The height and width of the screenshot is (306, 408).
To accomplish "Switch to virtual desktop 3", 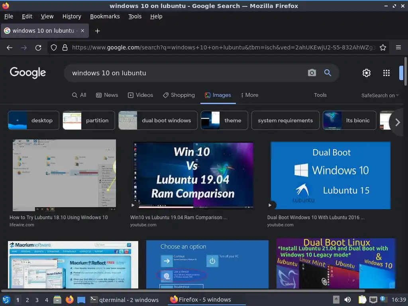I will point(37,300).
